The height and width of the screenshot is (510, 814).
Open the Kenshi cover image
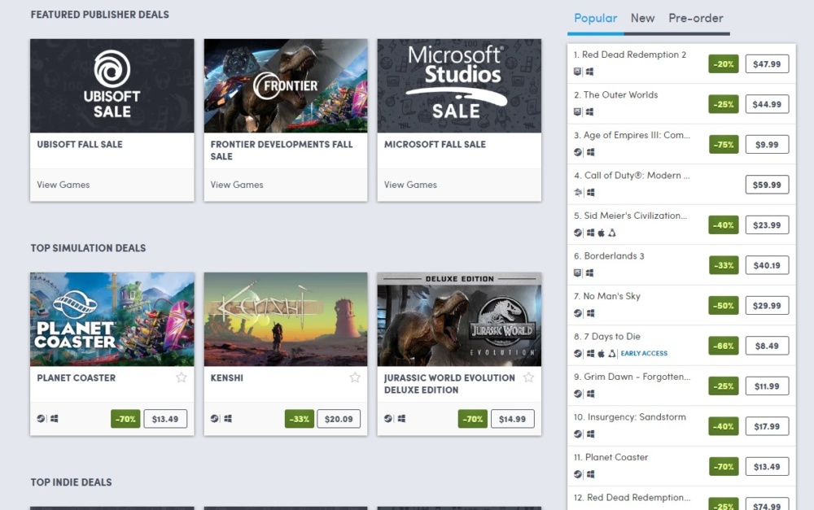tap(286, 319)
